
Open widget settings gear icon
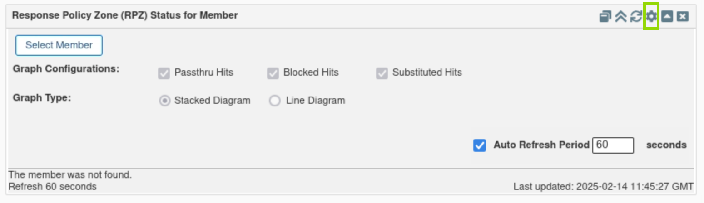pyautogui.click(x=651, y=17)
